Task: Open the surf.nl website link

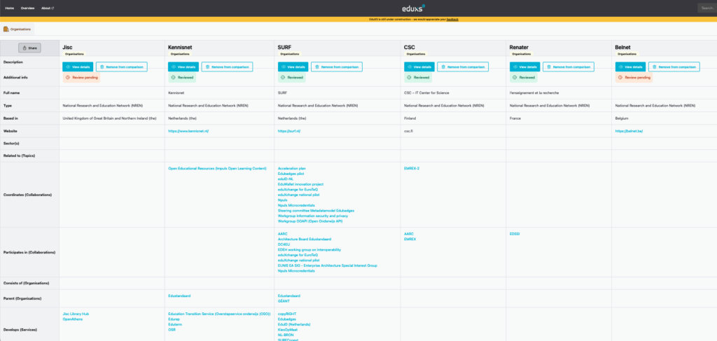Action: pos(289,131)
